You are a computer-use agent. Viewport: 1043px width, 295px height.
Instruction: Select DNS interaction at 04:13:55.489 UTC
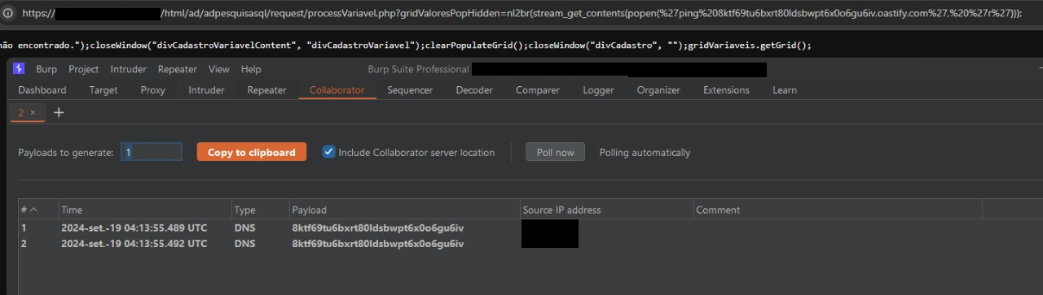click(530, 228)
